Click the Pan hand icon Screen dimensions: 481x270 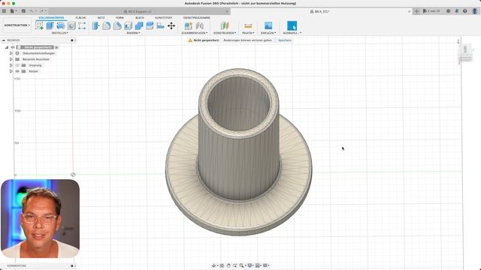tap(228, 265)
